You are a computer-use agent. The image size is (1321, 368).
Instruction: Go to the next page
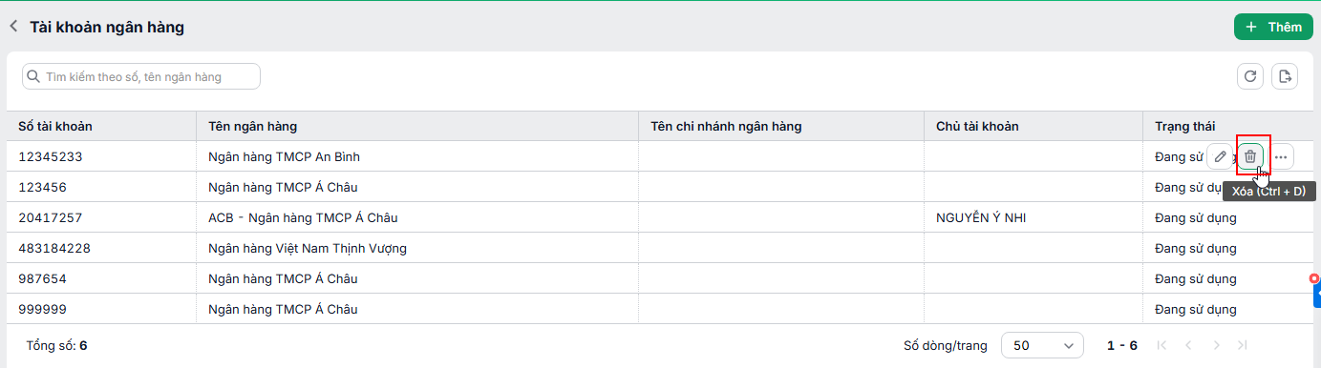(x=1216, y=345)
